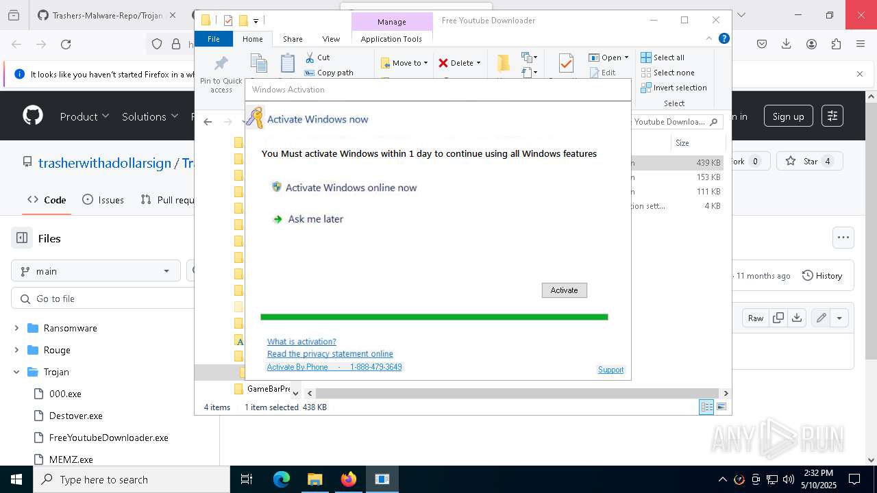Click Activate By Phone link
The image size is (877, 493).
(x=334, y=367)
